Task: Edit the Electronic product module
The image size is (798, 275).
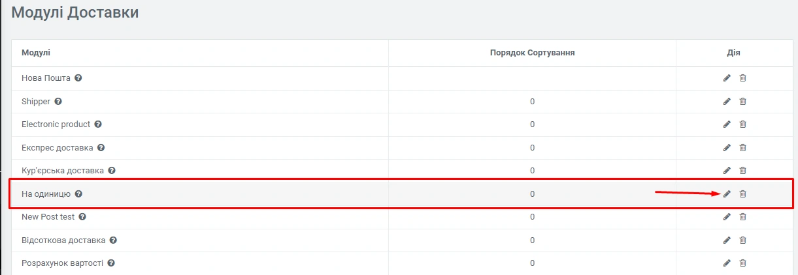Action: coord(727,124)
